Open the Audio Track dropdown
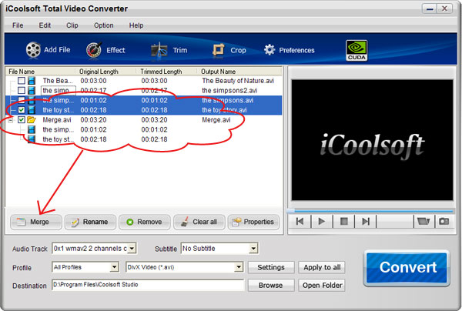Image resolution: width=462 pixels, height=311 pixels. [132, 249]
